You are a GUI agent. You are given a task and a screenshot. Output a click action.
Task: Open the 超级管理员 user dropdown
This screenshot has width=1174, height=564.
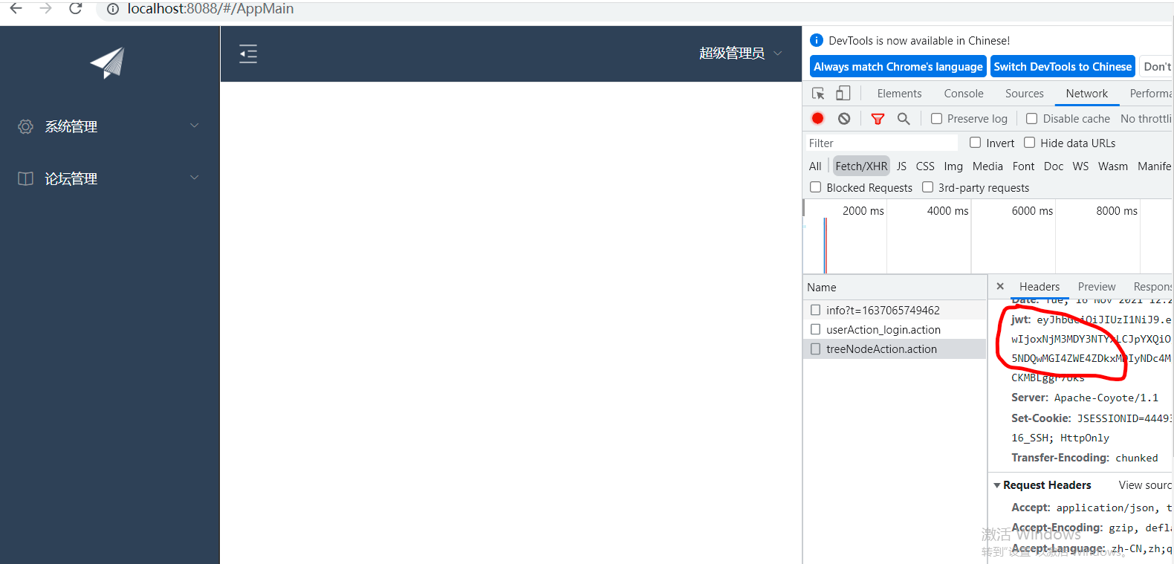[740, 54]
